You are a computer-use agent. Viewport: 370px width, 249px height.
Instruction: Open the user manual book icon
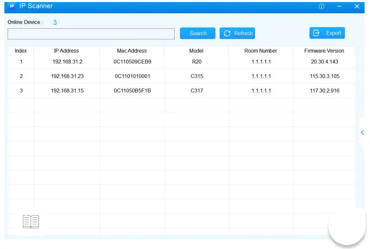(x=30, y=221)
